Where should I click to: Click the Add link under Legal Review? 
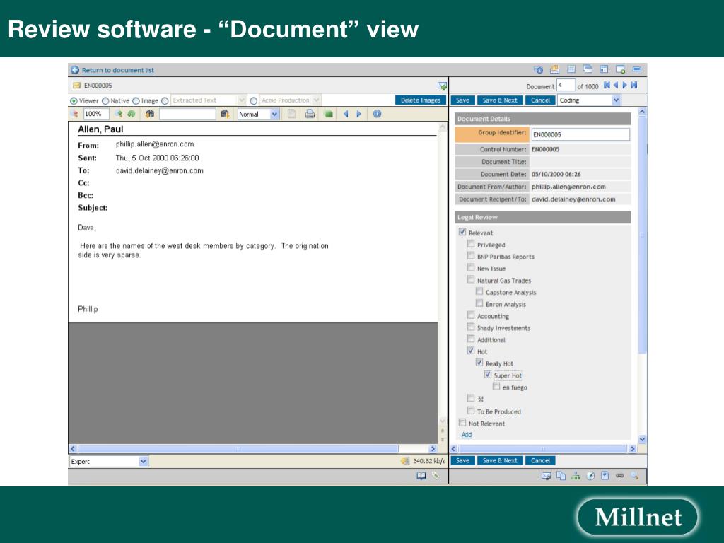(x=467, y=435)
